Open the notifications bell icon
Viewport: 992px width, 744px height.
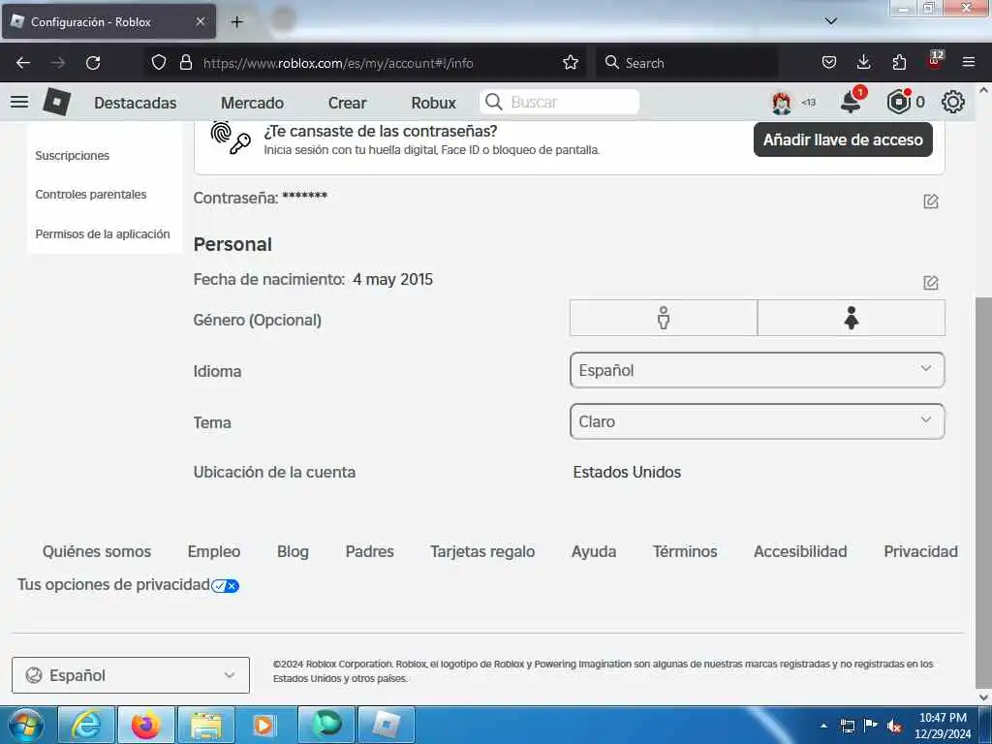852,102
